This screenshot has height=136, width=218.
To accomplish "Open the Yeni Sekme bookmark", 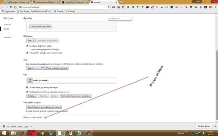I will pos(23,11).
